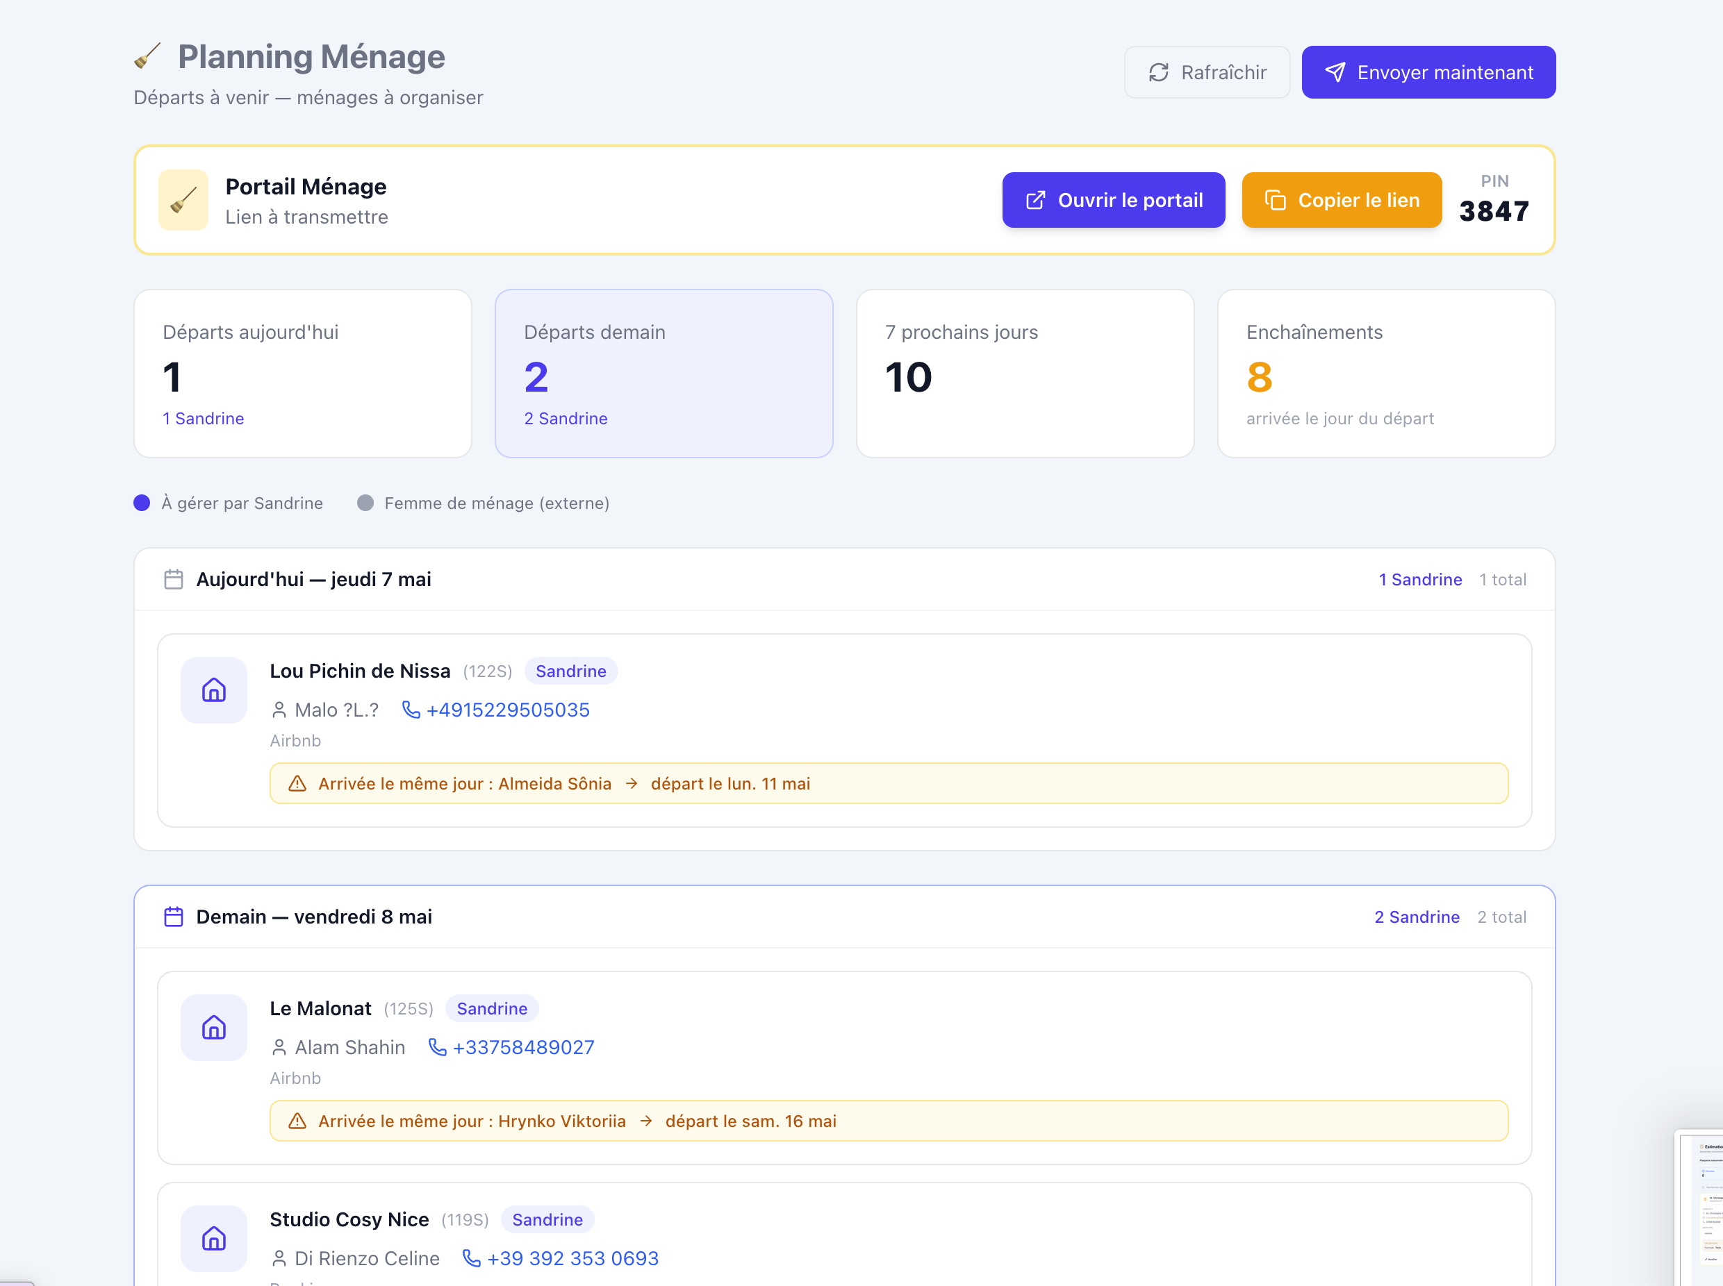Open the portal via Ouvrir le portail

[1113, 200]
